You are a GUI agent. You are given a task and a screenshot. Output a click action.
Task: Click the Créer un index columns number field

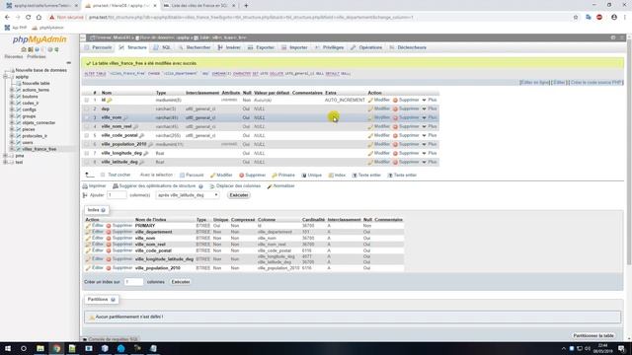133,282
